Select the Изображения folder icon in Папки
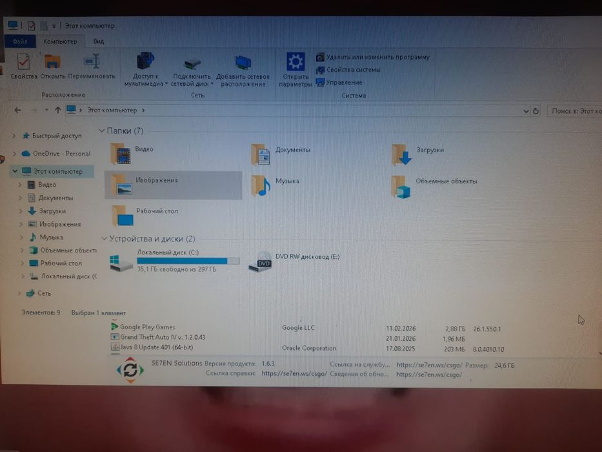Screen dimensions: 602x452 coord(122,185)
